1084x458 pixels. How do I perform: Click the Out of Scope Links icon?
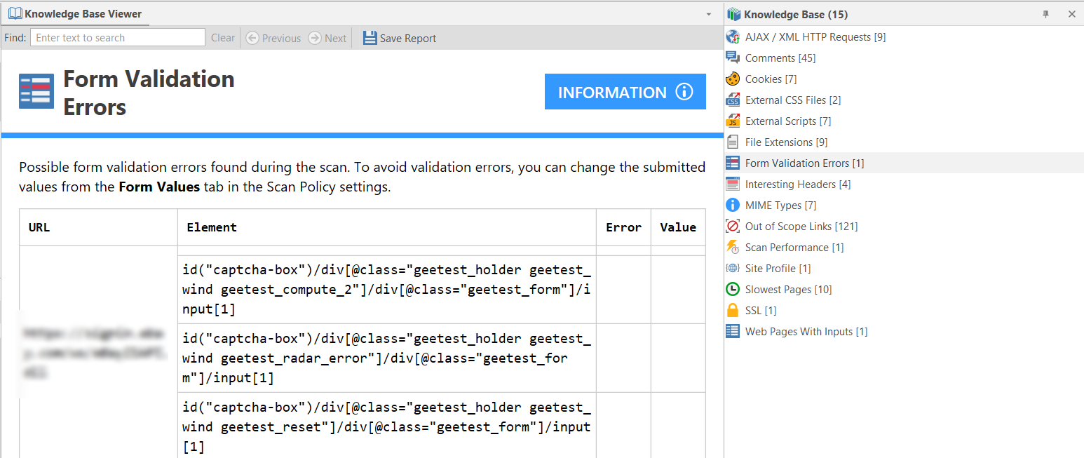[733, 226]
